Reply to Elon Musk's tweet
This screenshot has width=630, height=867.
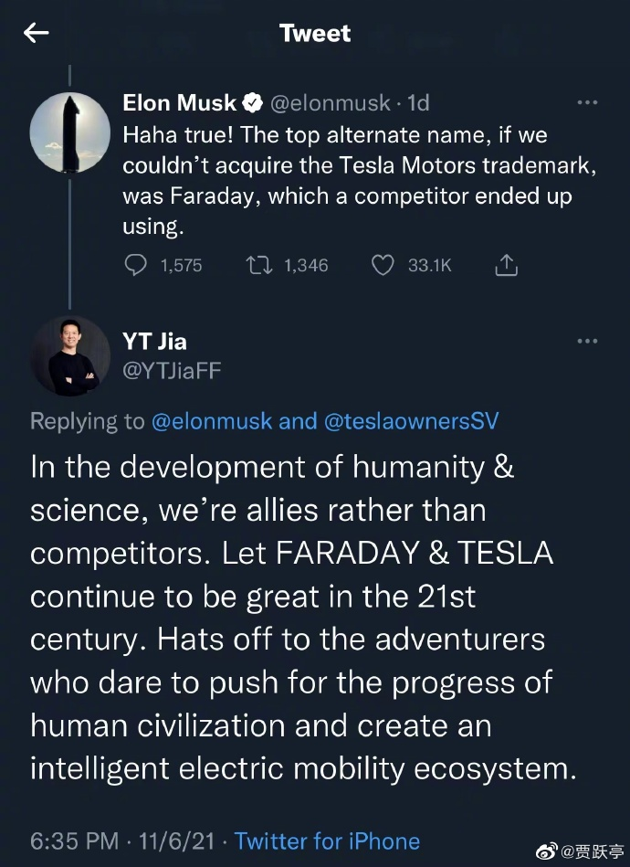(x=135, y=265)
